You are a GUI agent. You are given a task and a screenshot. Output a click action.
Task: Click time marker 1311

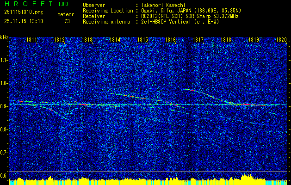pyautogui.click(x=32, y=40)
